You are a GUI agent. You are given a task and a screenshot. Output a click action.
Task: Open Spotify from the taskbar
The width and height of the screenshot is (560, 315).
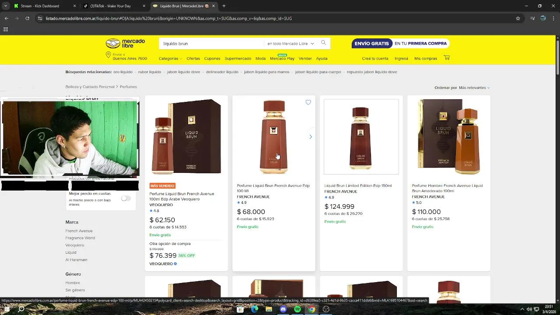pos(297,309)
